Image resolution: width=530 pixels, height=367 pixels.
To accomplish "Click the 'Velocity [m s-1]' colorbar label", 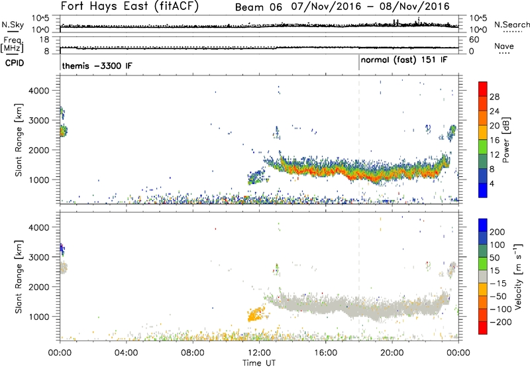I will click(x=519, y=276).
